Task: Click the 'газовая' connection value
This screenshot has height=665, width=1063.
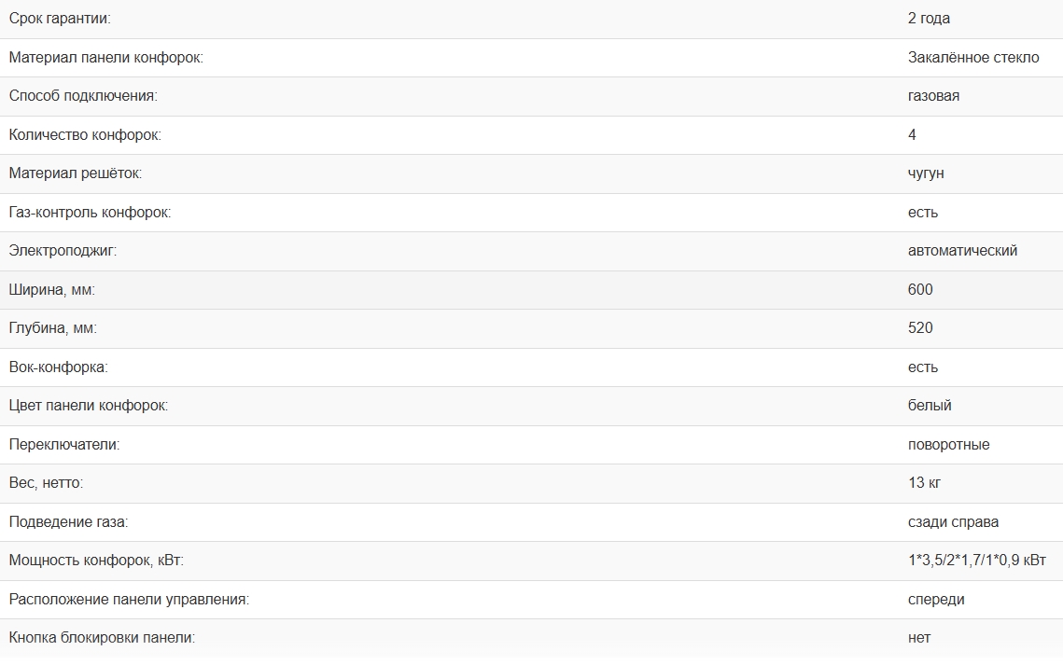Action: [933, 96]
